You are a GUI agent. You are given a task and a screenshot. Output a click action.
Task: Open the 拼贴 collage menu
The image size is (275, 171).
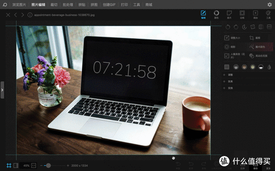click(82, 5)
